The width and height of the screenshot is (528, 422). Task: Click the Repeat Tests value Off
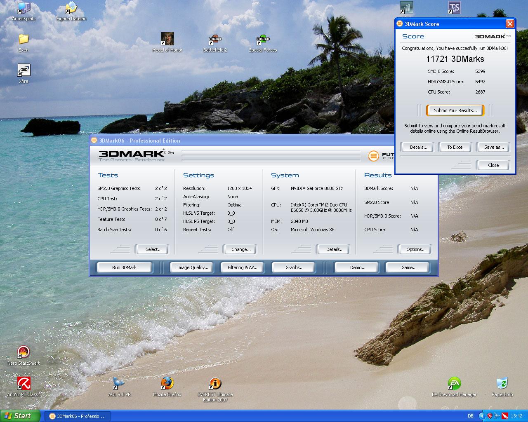tap(231, 230)
